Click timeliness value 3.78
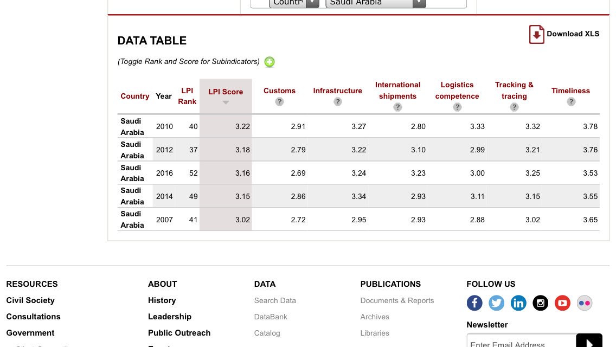This screenshot has width=616, height=347. pyautogui.click(x=590, y=126)
